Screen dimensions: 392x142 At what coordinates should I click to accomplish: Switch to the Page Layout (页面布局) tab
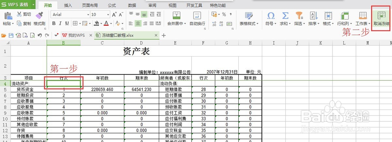(x=90, y=5)
